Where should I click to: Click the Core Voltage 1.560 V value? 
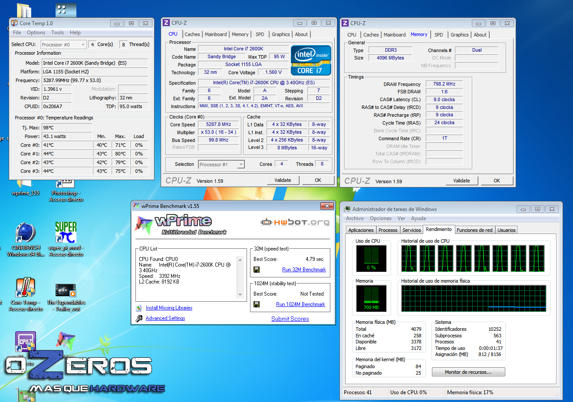coord(273,72)
